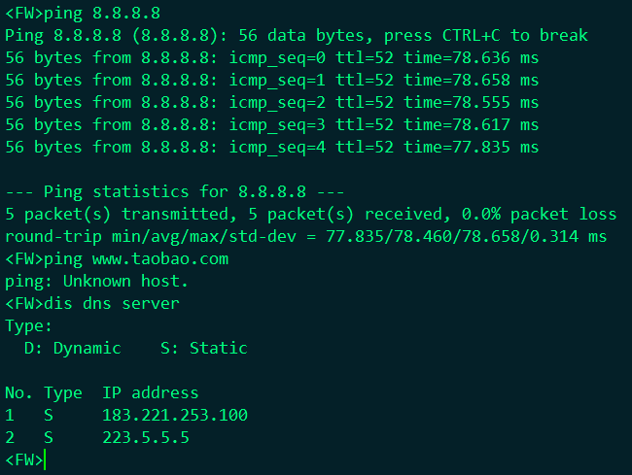Click the icmp_seq=2 reply line
Image resolution: width=632 pixels, height=475 pixels.
(x=271, y=103)
